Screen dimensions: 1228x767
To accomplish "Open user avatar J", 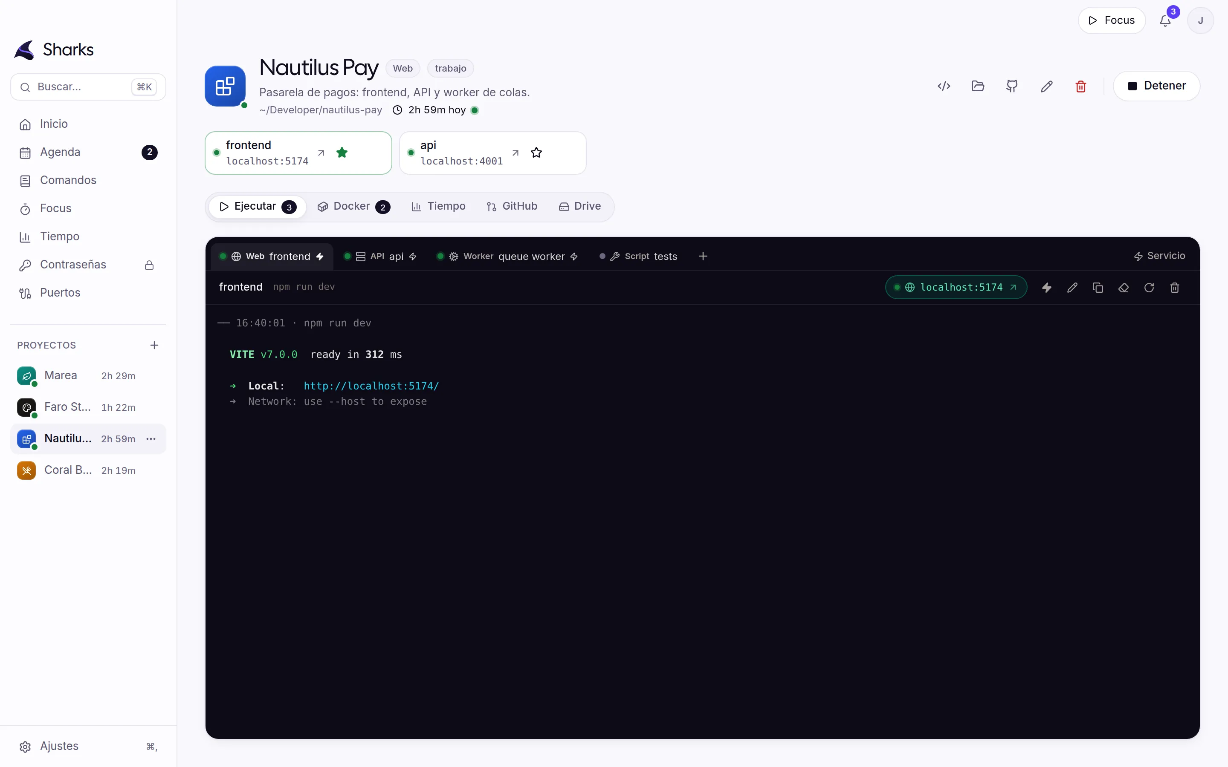I will (x=1200, y=21).
